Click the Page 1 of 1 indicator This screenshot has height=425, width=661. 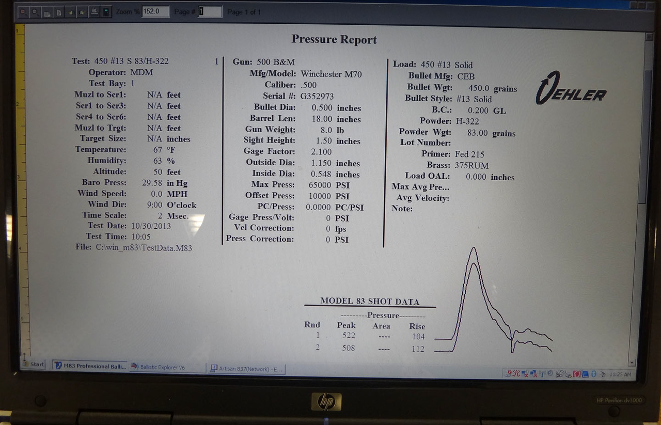(x=244, y=12)
